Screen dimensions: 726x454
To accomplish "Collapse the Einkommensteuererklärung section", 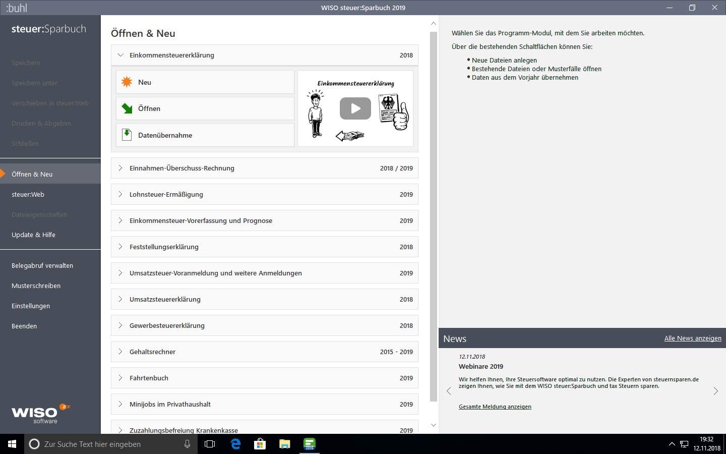I will pos(120,55).
